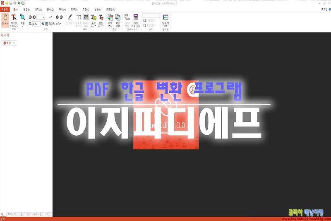Viewport: 331px width, 221px height.
Task: Go to the previous page
Action: click(34, 17)
